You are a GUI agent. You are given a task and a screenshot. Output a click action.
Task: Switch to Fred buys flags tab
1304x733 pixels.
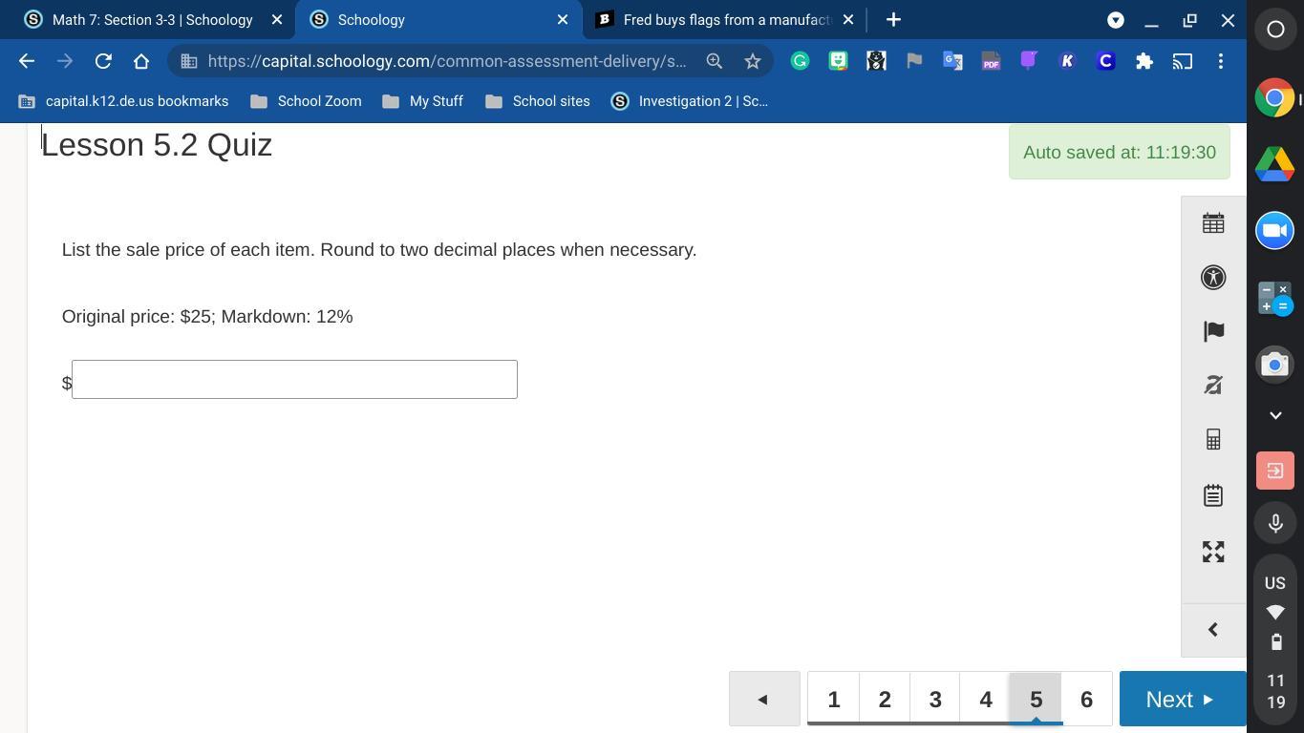726,20
